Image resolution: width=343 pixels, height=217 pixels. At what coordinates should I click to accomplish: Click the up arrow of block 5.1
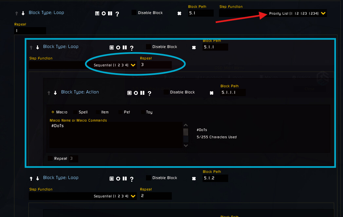coord(17,13)
